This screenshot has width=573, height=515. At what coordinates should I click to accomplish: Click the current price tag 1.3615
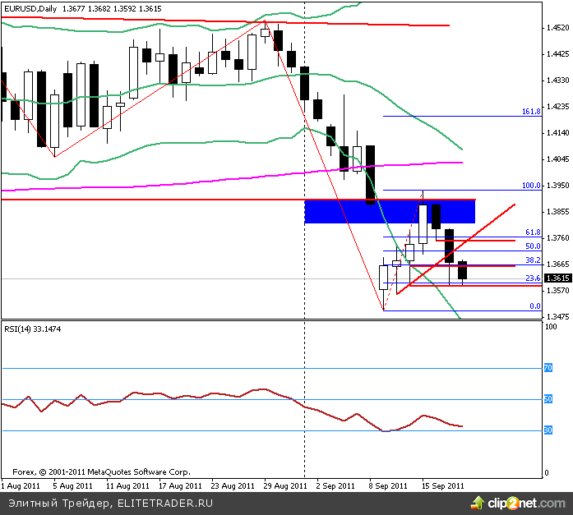[x=557, y=278]
